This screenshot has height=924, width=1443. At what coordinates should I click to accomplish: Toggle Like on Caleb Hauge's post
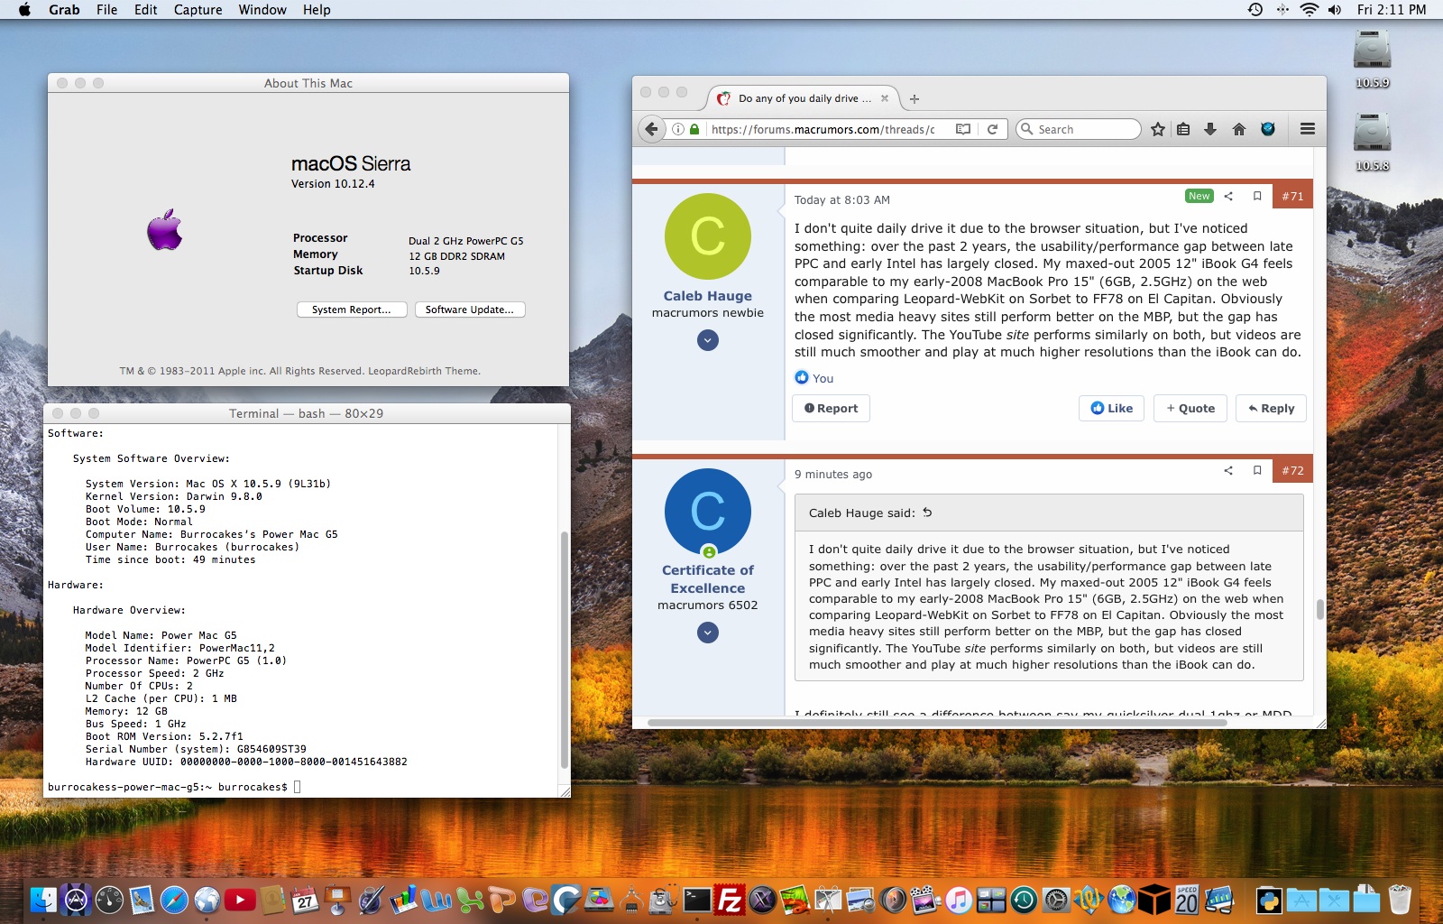pos(1111,408)
